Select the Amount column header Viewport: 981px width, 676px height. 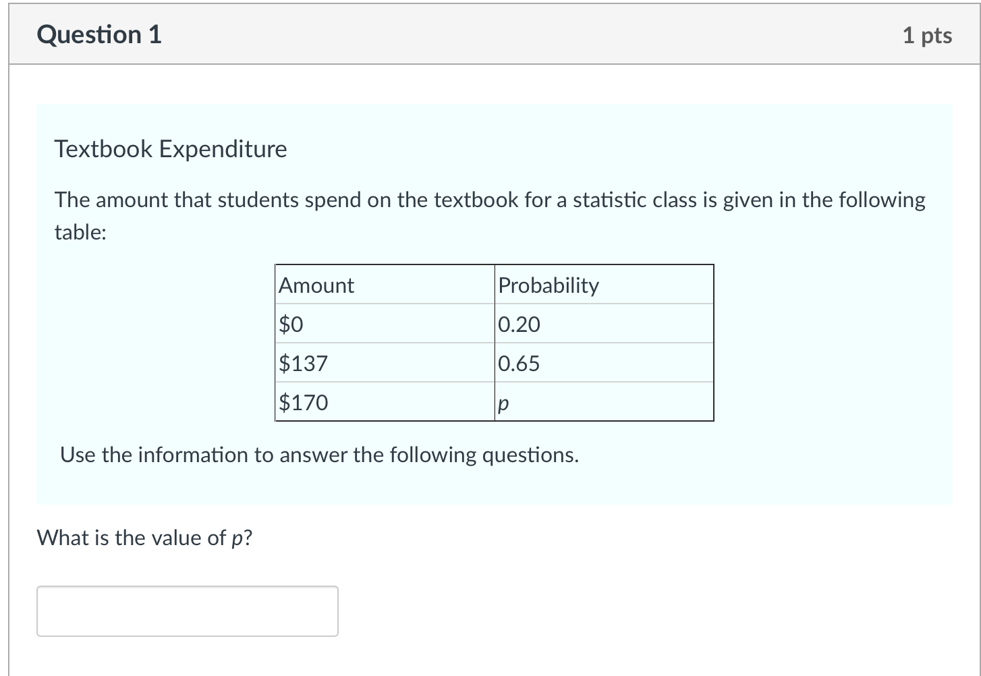pyautogui.click(x=315, y=285)
